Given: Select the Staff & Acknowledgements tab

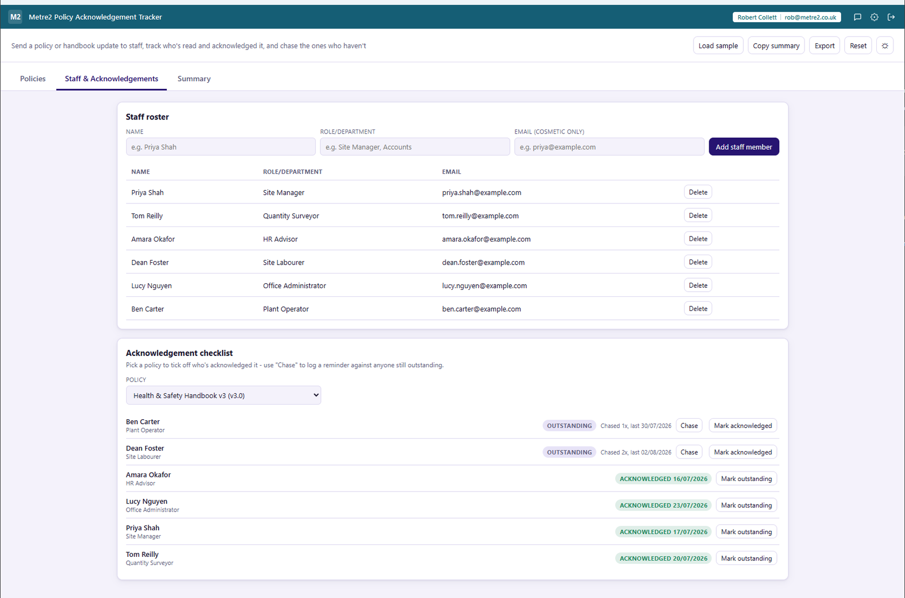Looking at the screenshot, I should tap(111, 78).
